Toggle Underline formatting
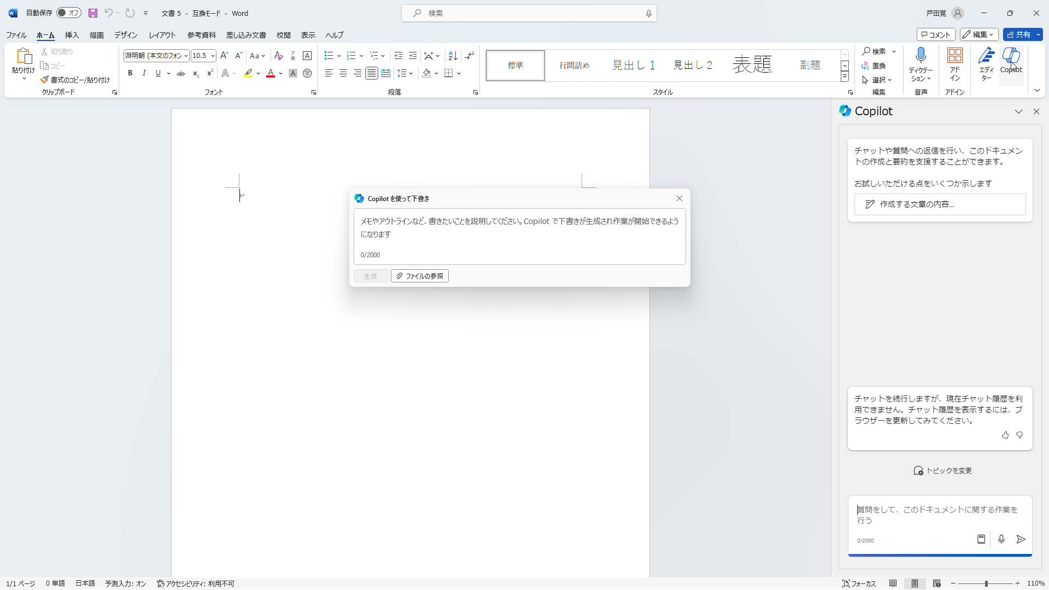Screen dimensions: 1049x590 (x=158, y=73)
